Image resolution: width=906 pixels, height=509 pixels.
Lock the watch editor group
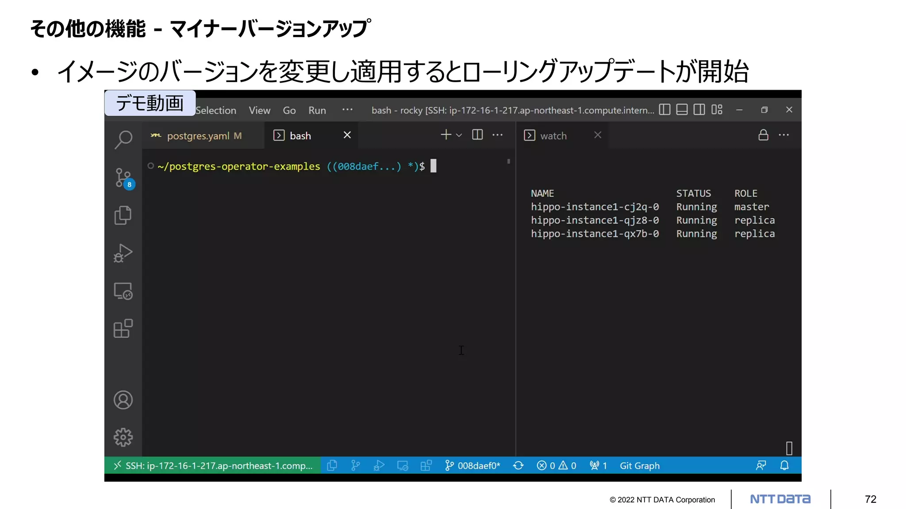[763, 135]
